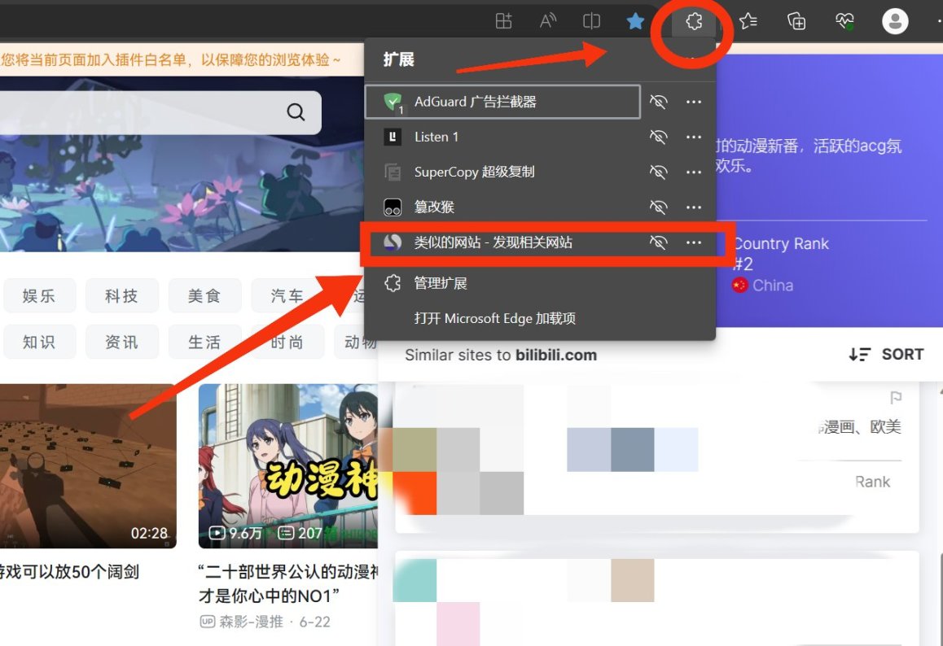Toggle toolbar visibility for Listen 1

pyautogui.click(x=659, y=137)
